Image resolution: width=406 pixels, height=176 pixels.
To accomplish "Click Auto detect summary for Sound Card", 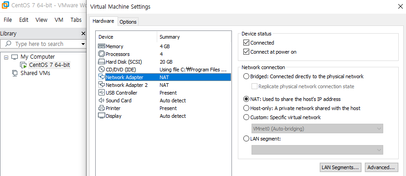I will tap(173, 101).
